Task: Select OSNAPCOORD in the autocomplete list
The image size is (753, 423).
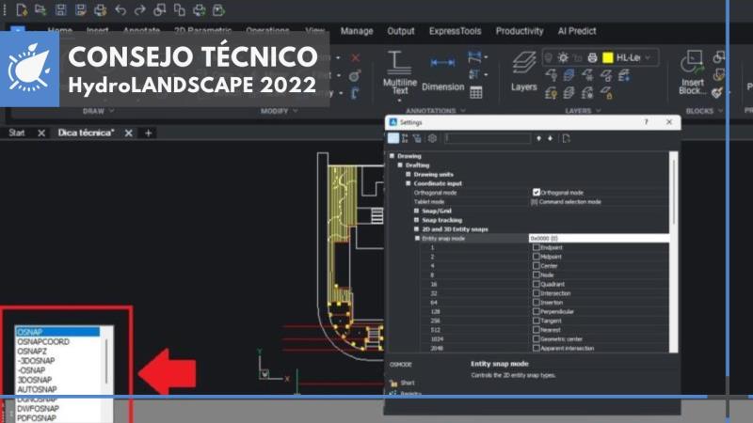Action: (x=43, y=341)
